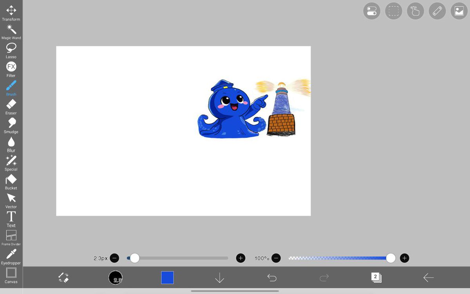This screenshot has width=470, height=294.
Task: Tap the finger touch-mode icon
Action: click(416, 11)
